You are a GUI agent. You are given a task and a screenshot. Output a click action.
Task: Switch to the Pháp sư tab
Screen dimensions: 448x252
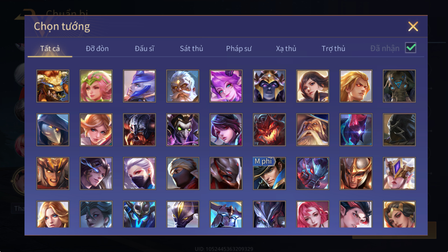coord(239,48)
